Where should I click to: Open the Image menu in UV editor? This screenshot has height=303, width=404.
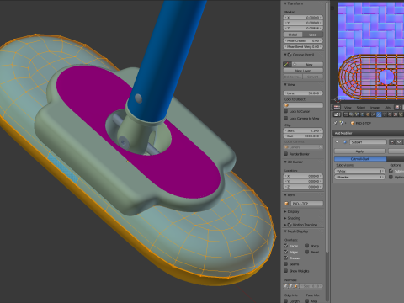pyautogui.click(x=375, y=108)
